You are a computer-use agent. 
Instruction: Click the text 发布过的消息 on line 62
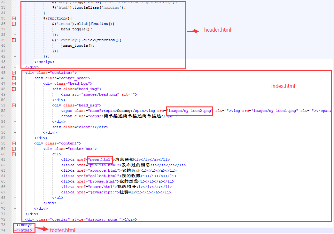pyautogui.click(x=136, y=165)
